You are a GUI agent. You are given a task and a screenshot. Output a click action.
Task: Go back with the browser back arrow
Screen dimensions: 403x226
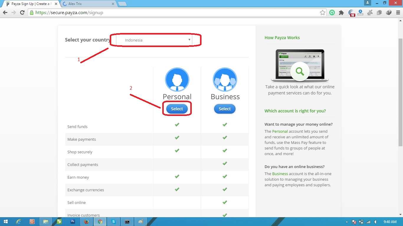[x=5, y=13]
